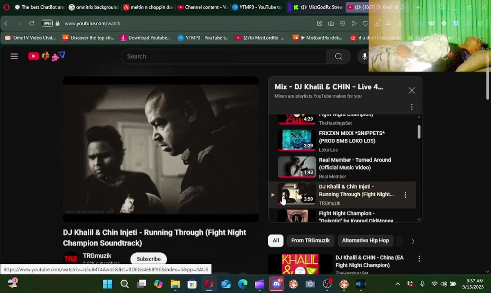Open DJ Khalil & CHIN - China video
This screenshot has width=491, height=293.
pyautogui.click(x=369, y=261)
